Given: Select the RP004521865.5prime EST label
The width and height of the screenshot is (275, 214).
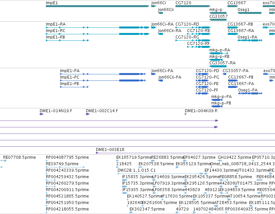Looking at the screenshot, I should pos(67,196).
